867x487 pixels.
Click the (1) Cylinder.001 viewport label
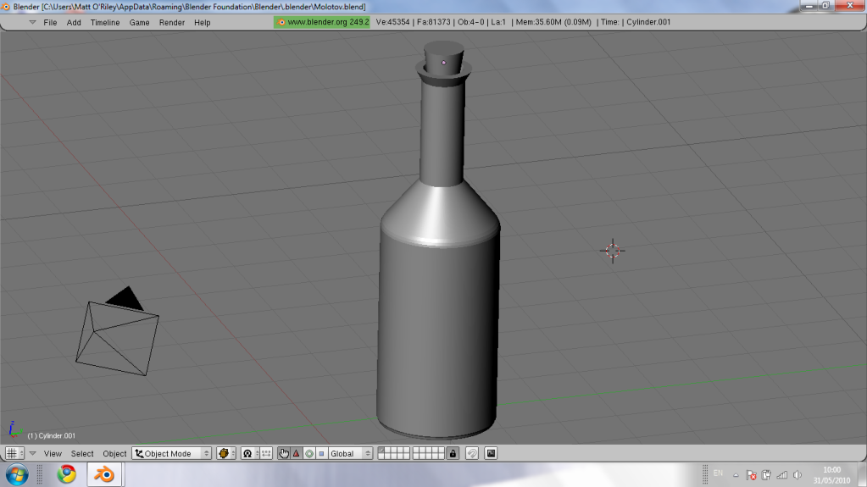pos(52,435)
